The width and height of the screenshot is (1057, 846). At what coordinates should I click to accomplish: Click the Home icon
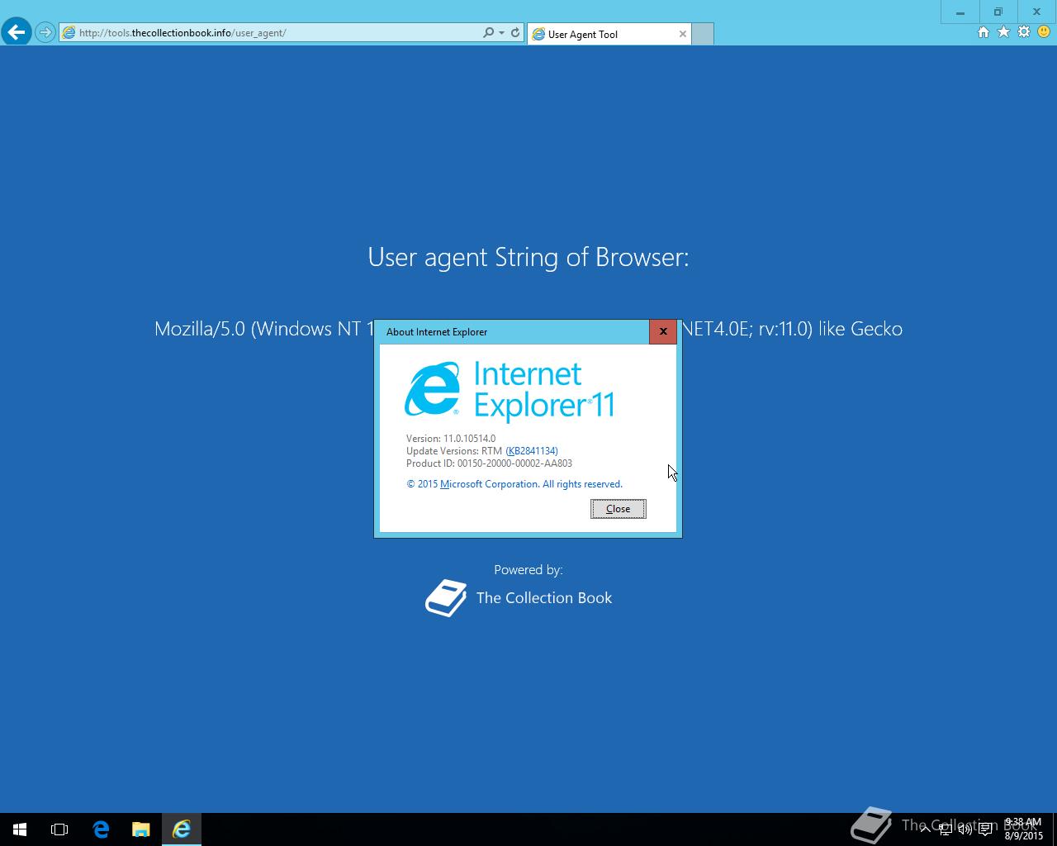coord(983,32)
